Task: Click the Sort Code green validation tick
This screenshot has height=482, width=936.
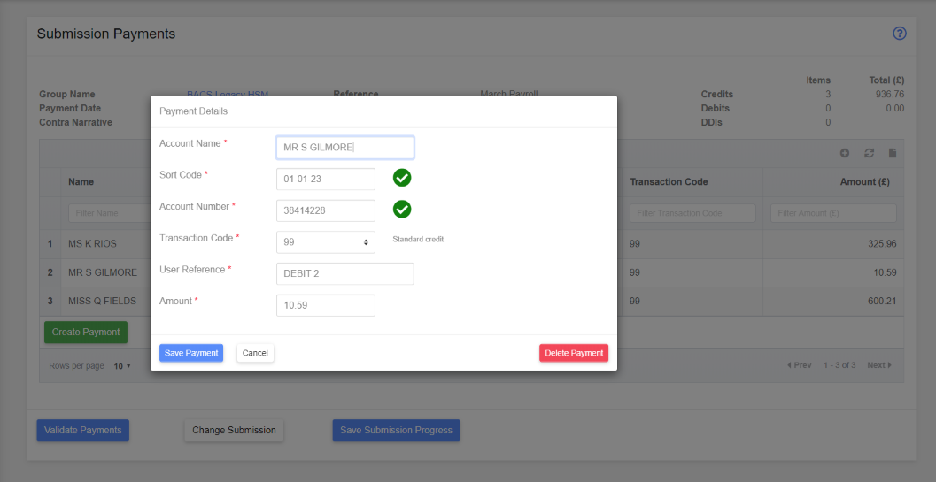Action: (402, 178)
